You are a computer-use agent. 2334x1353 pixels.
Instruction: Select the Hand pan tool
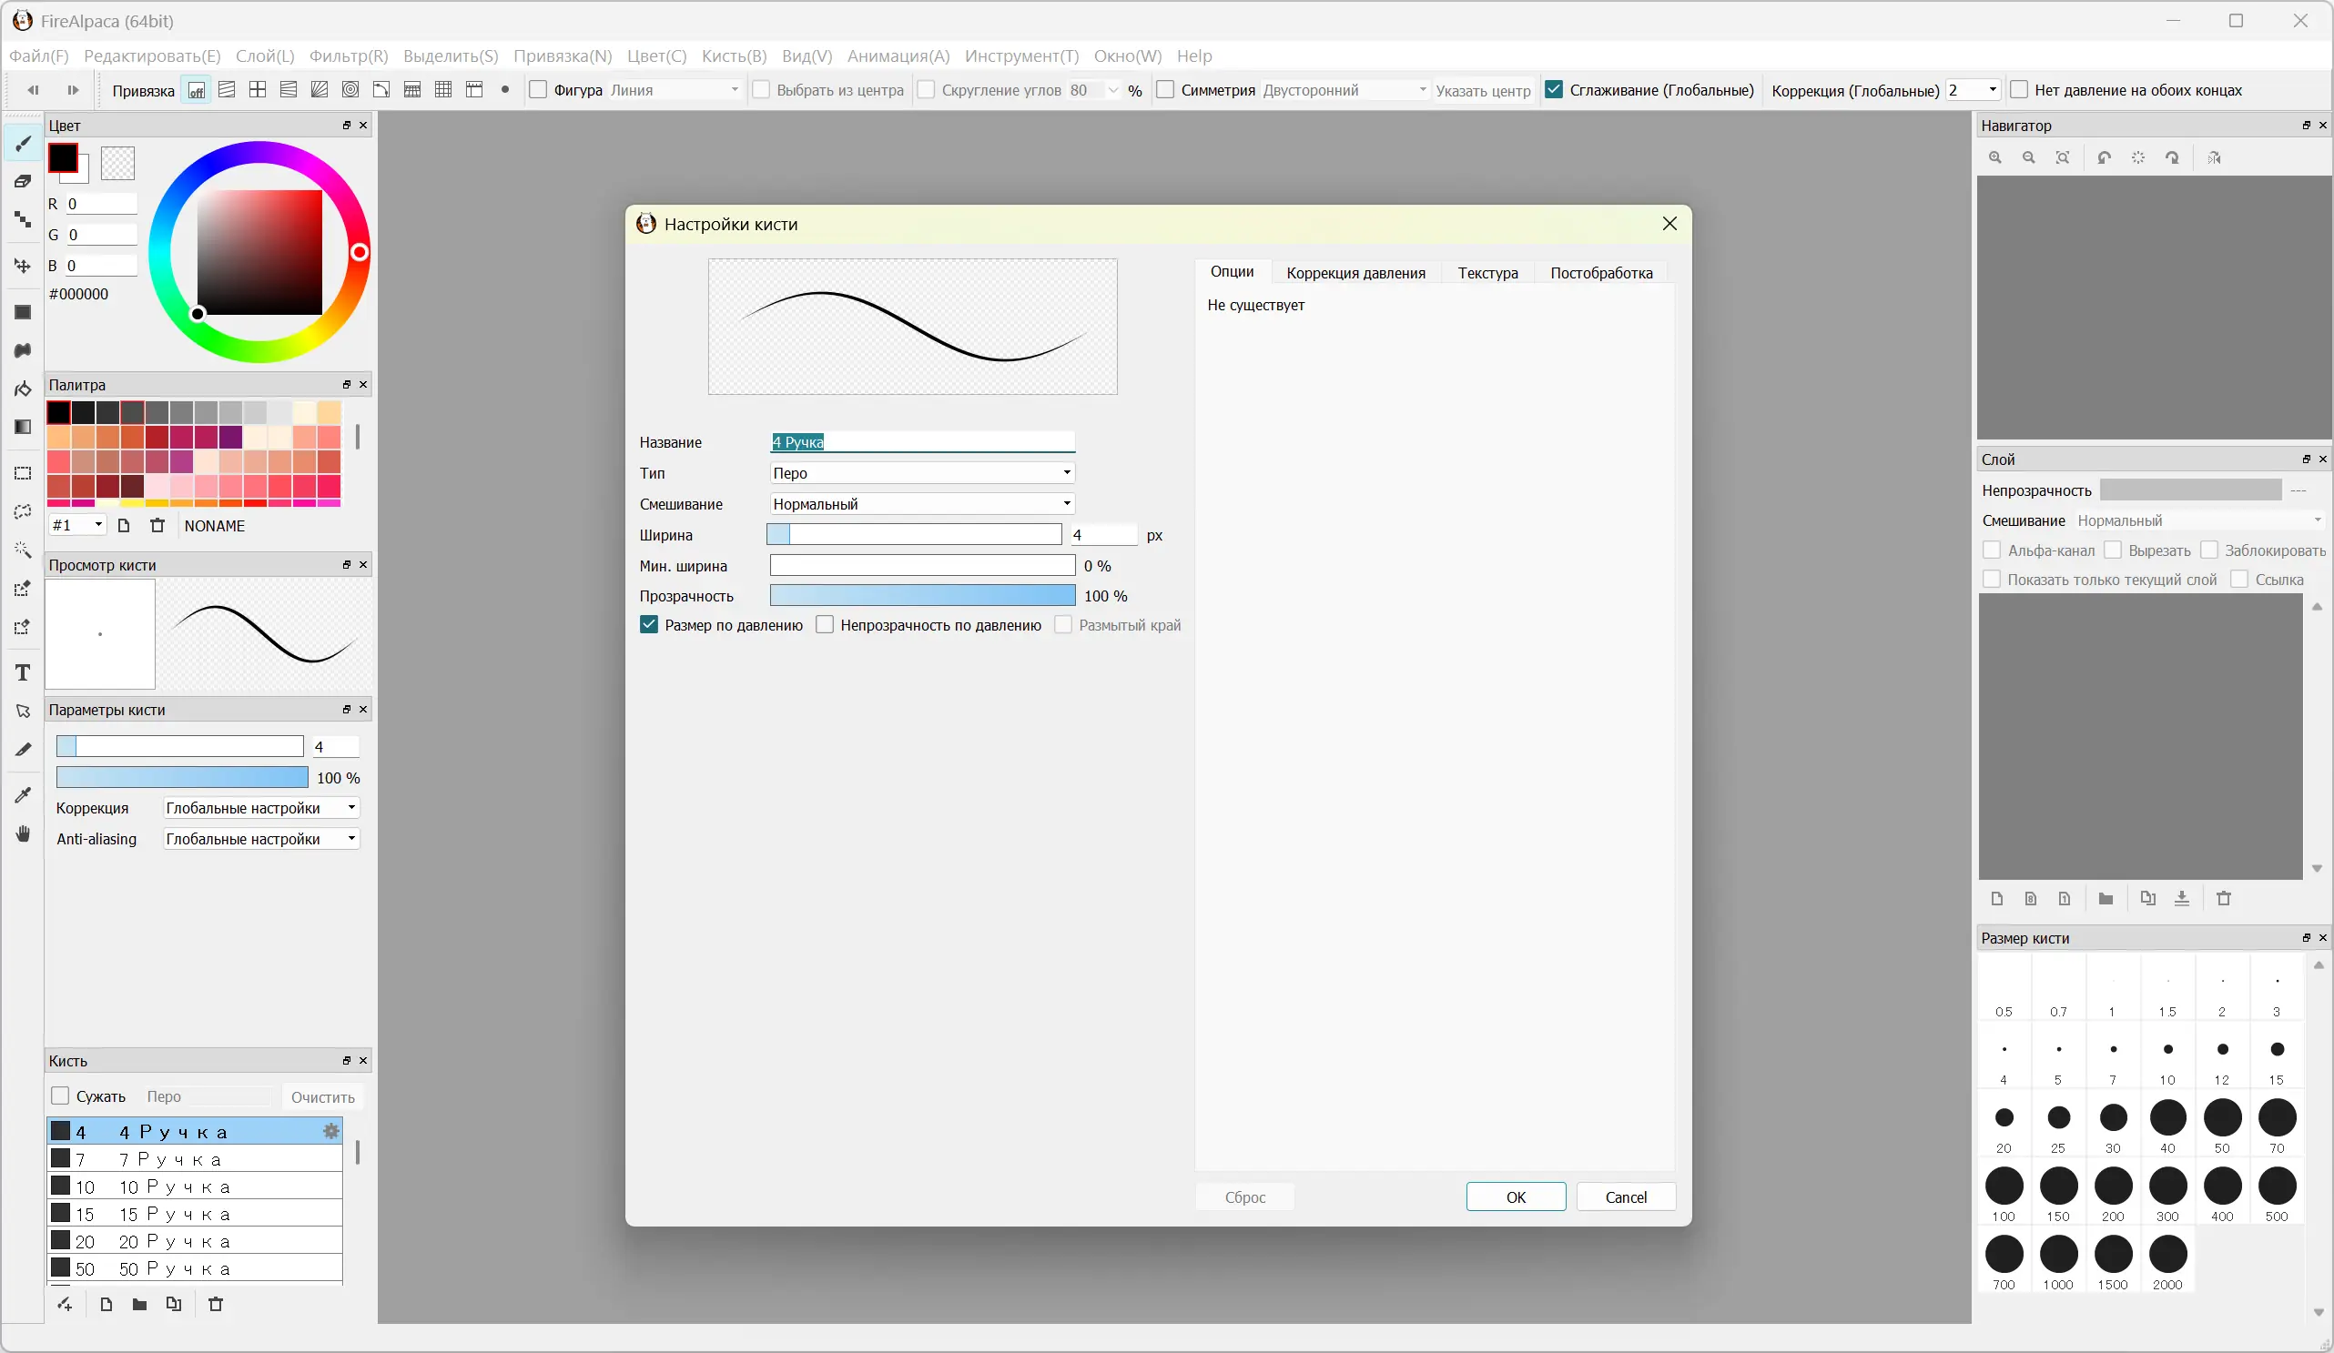click(x=23, y=833)
